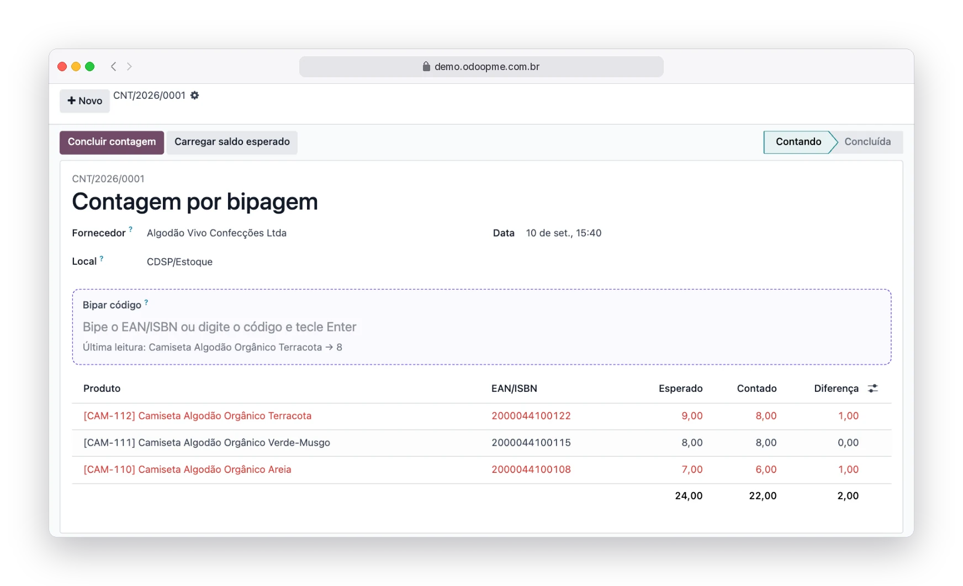Screen dimensions: 963x586
Task: Open the [CAM-112] Camiseta Algodão Orgânico Terracota row
Action: point(481,416)
